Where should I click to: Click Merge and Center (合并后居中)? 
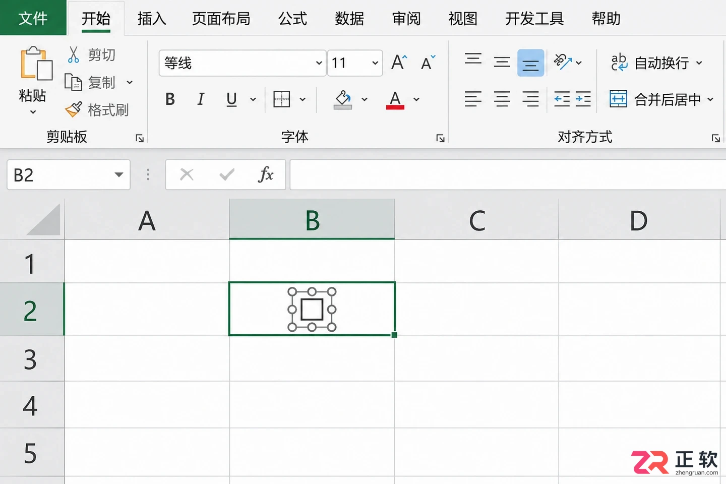(661, 99)
